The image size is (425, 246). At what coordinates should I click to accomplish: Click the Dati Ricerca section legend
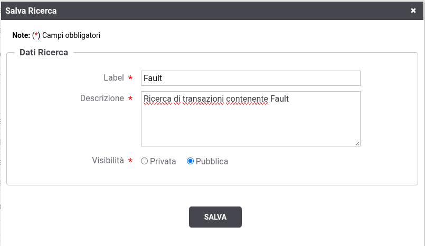44,53
